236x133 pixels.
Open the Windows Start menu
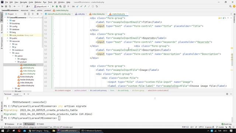click(x=3, y=131)
